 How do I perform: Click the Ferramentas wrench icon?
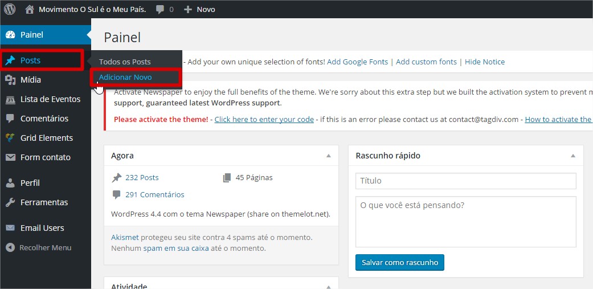pyautogui.click(x=10, y=202)
